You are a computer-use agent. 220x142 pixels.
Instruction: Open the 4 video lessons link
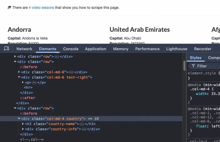[41, 8]
